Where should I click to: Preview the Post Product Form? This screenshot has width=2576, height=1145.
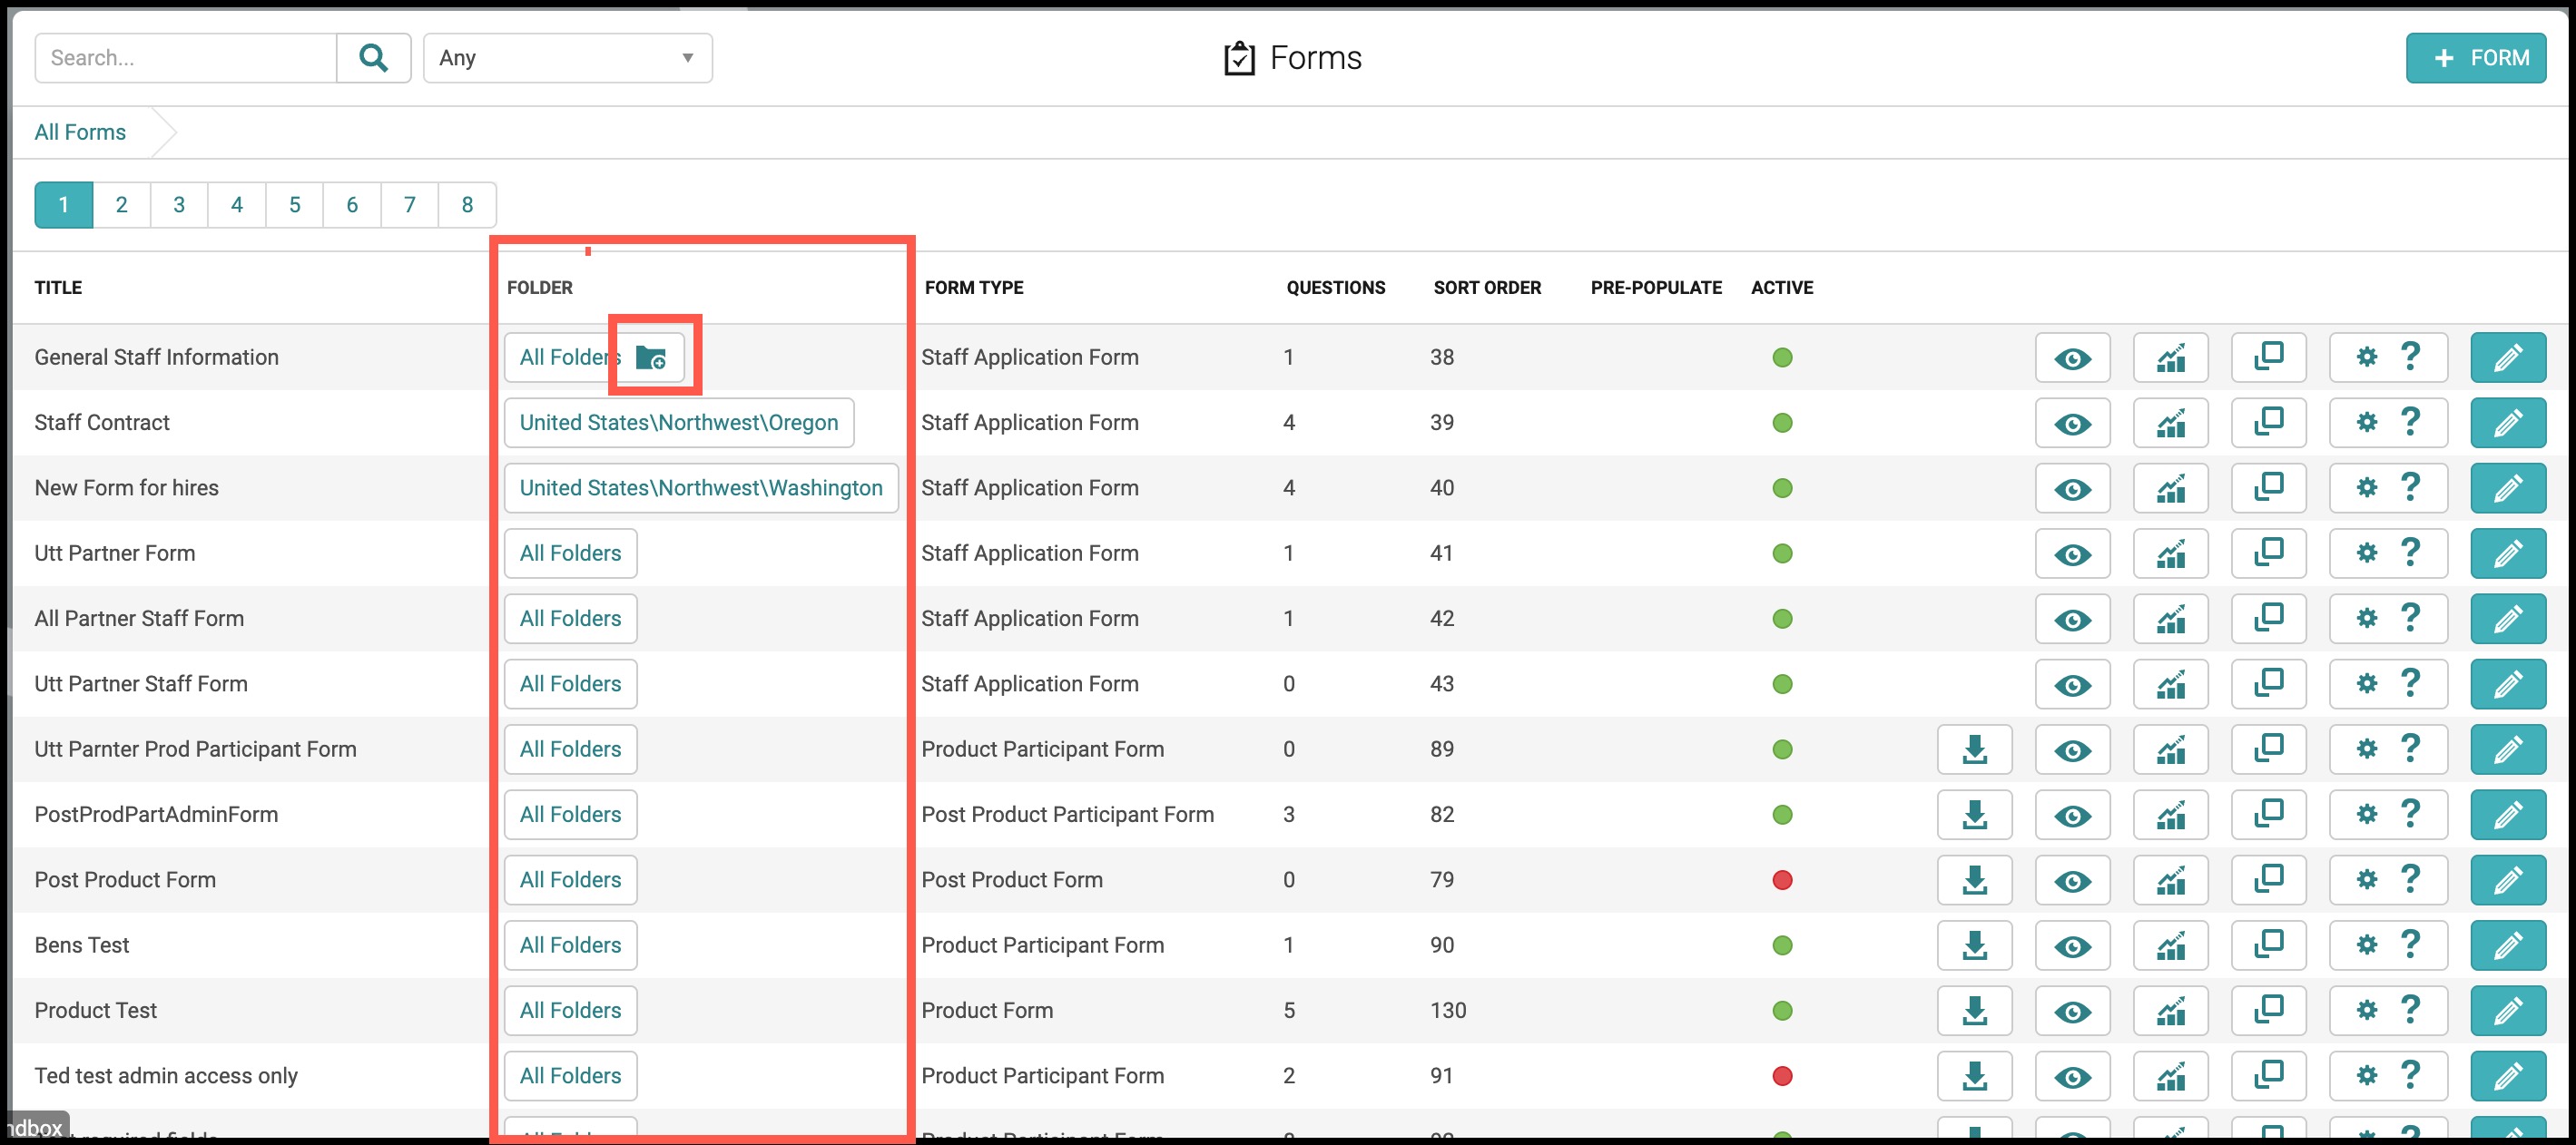[2072, 880]
